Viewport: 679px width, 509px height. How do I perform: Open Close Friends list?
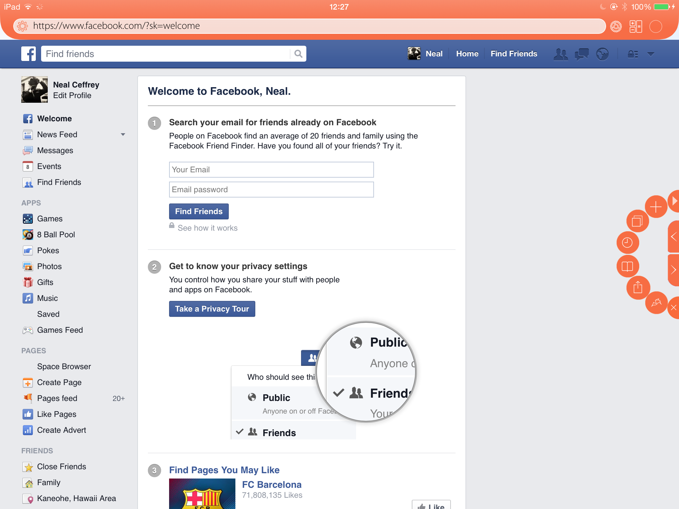[61, 467]
